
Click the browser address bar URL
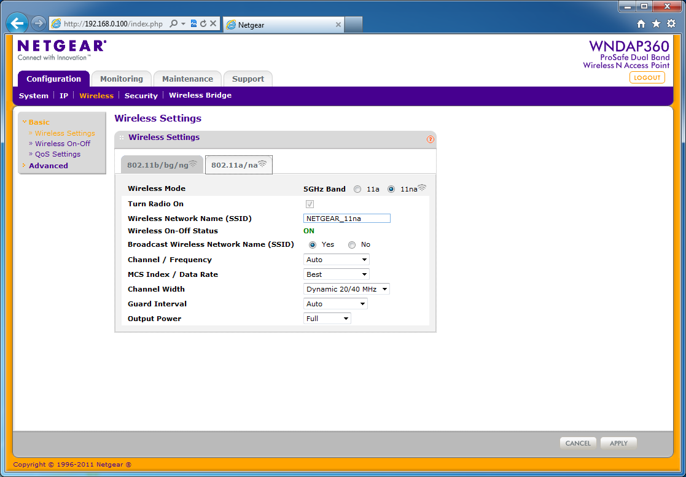pyautogui.click(x=114, y=24)
